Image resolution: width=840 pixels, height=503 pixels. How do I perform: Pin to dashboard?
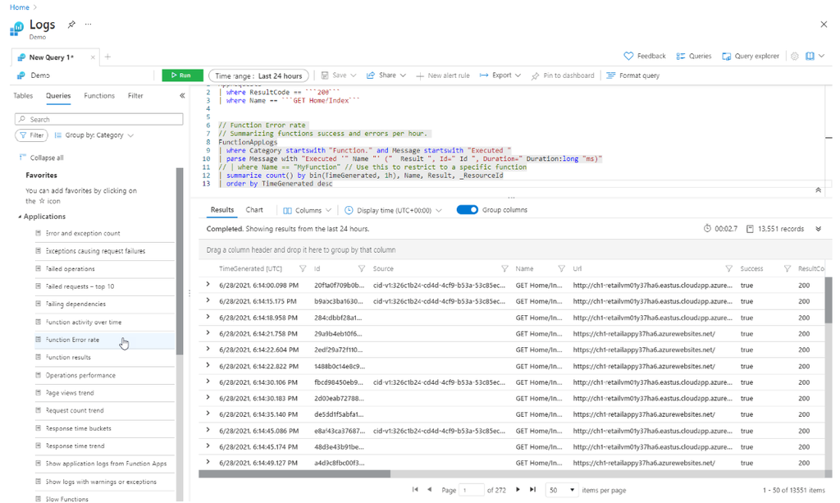(x=563, y=75)
